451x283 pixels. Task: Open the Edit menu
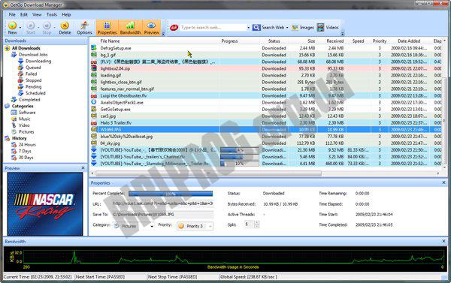pyautogui.click(x=24, y=14)
